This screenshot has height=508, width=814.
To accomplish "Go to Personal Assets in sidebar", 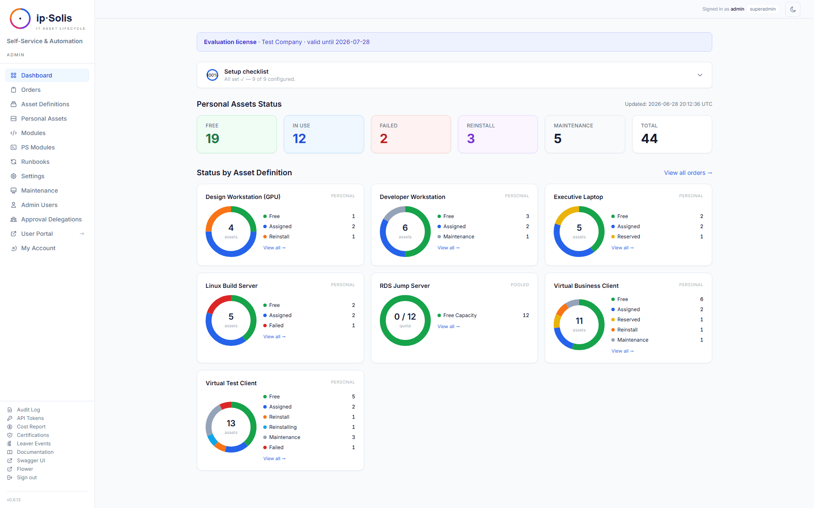I will pos(47,119).
